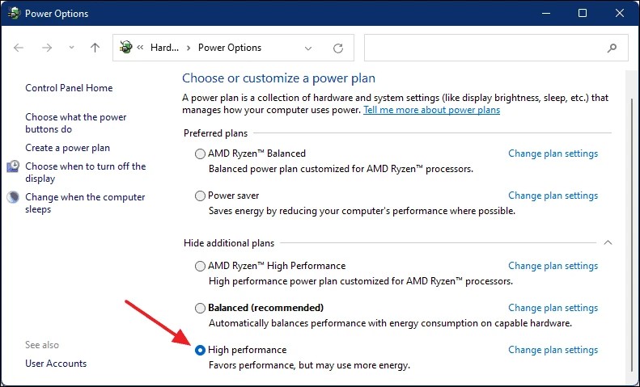Open Control Panel Home
The height and width of the screenshot is (387, 640).
(x=69, y=88)
